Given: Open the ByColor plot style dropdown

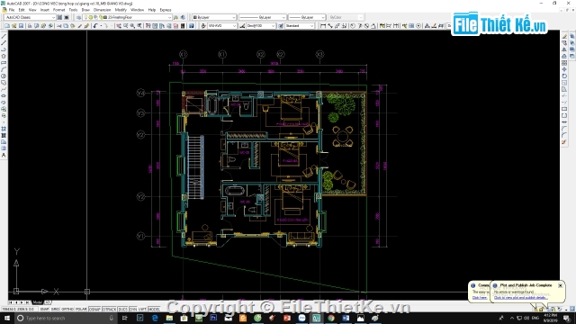Looking at the screenshot, I should [x=346, y=17].
